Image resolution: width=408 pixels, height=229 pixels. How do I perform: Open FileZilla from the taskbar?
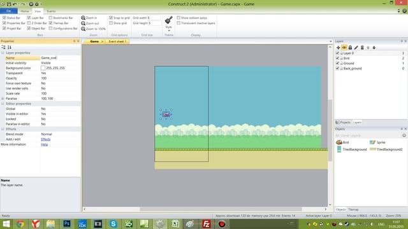pos(206,223)
